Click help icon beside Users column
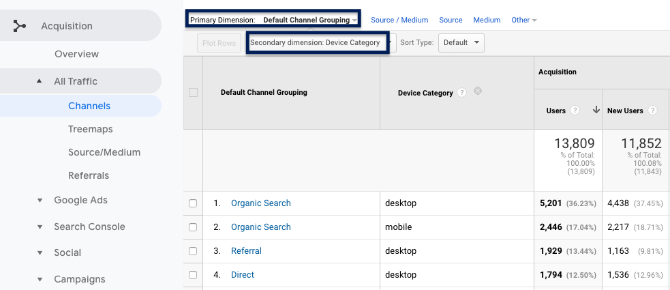The height and width of the screenshot is (290, 670). [x=575, y=111]
